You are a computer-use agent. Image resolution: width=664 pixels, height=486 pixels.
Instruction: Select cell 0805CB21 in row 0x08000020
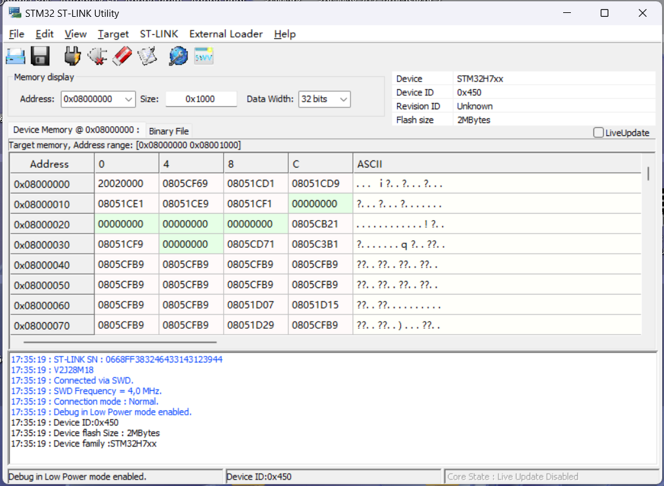click(321, 224)
